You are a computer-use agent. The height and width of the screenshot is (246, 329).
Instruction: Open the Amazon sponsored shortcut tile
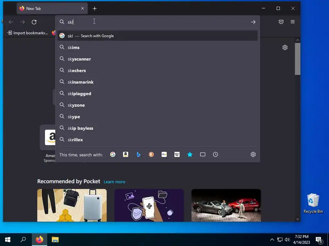[48, 137]
